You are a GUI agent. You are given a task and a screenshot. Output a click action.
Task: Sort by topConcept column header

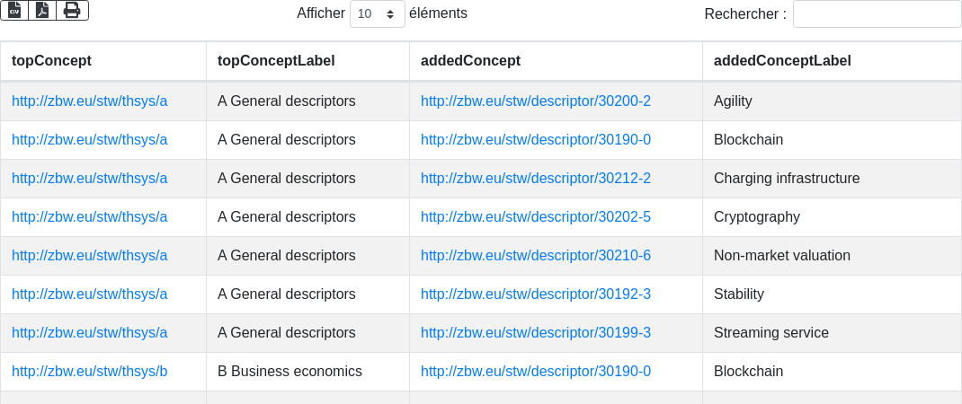click(x=51, y=61)
